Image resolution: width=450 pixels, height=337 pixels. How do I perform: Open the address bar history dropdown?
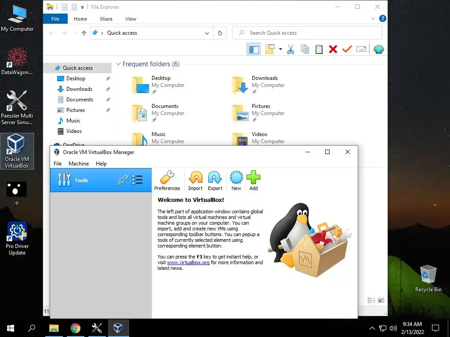point(207,33)
